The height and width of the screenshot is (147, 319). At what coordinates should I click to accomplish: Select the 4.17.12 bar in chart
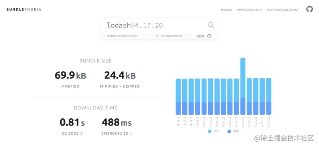coord(217,97)
